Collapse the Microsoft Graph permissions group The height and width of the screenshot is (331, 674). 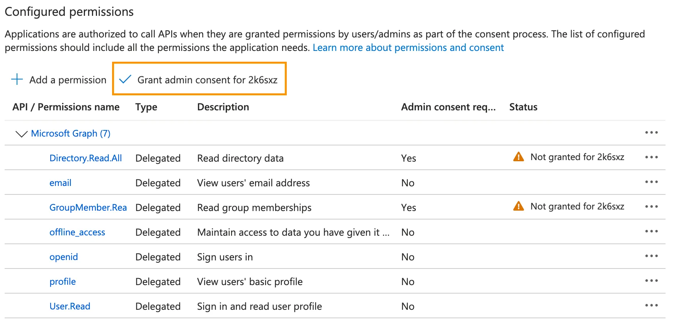[21, 134]
